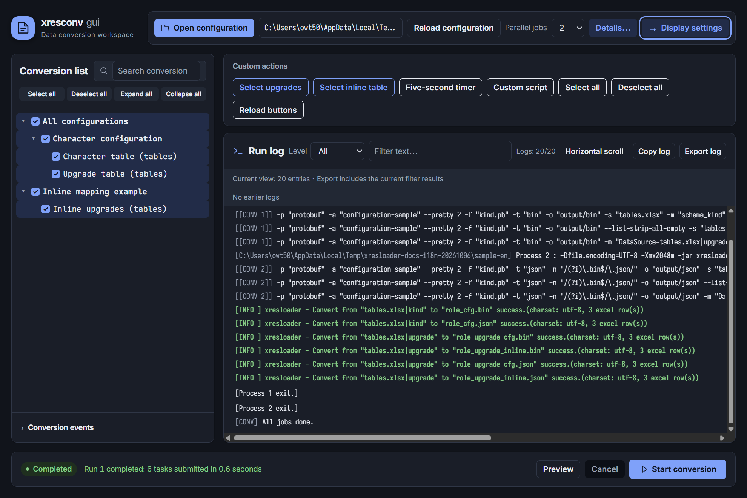Click the log horizontal scrollbar thumb
The width and height of the screenshot is (747, 498).
(362, 438)
